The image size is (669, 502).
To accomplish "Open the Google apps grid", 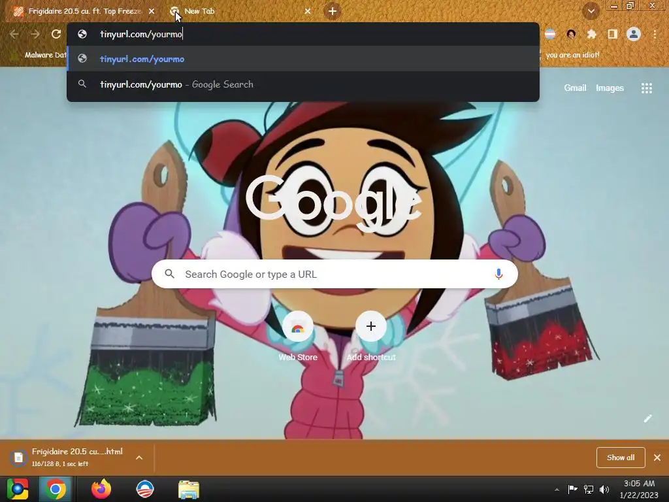I will pos(647,88).
